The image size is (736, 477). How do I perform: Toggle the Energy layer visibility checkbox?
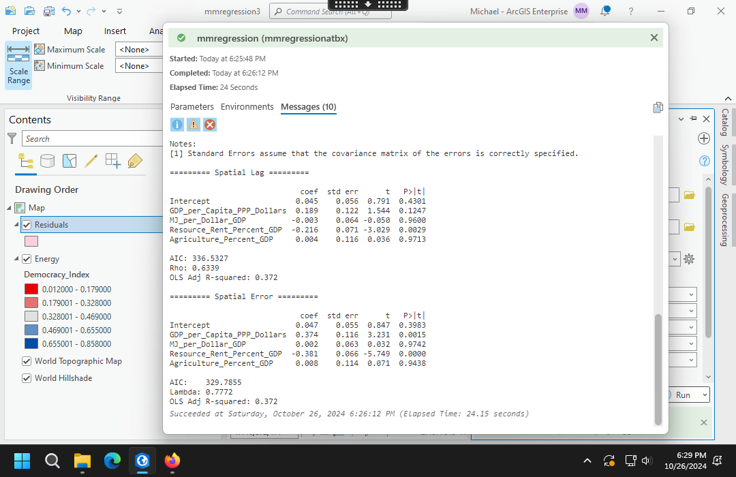27,259
